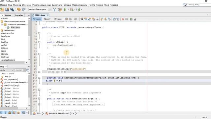The image size is (211, 119).
Task: Click the Last Edit icon in editor toolbar
Action: coord(66,19)
